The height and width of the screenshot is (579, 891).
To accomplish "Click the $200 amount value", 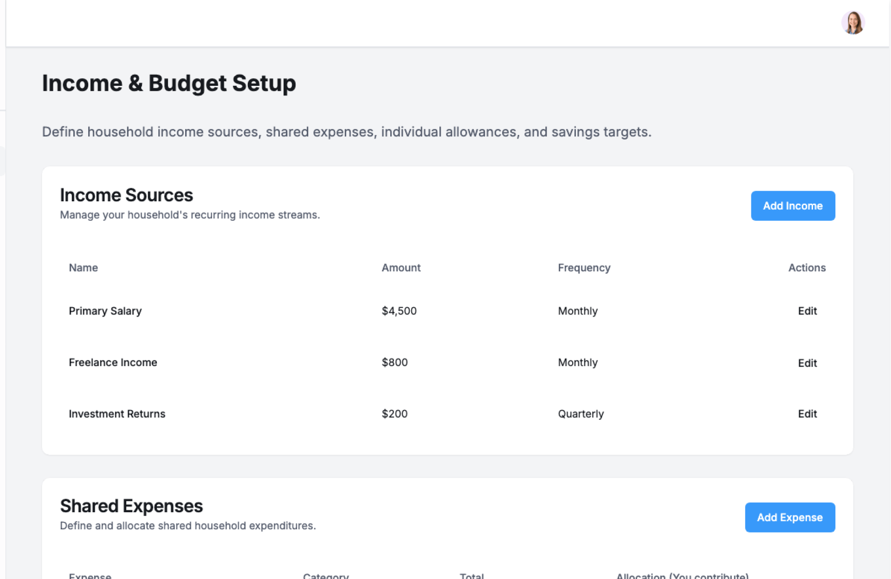I will click(x=394, y=414).
